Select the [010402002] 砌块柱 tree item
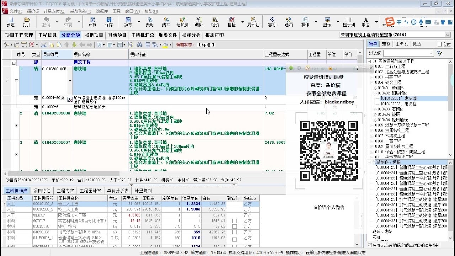The height and width of the screenshot is (256, 455). tap(398, 104)
